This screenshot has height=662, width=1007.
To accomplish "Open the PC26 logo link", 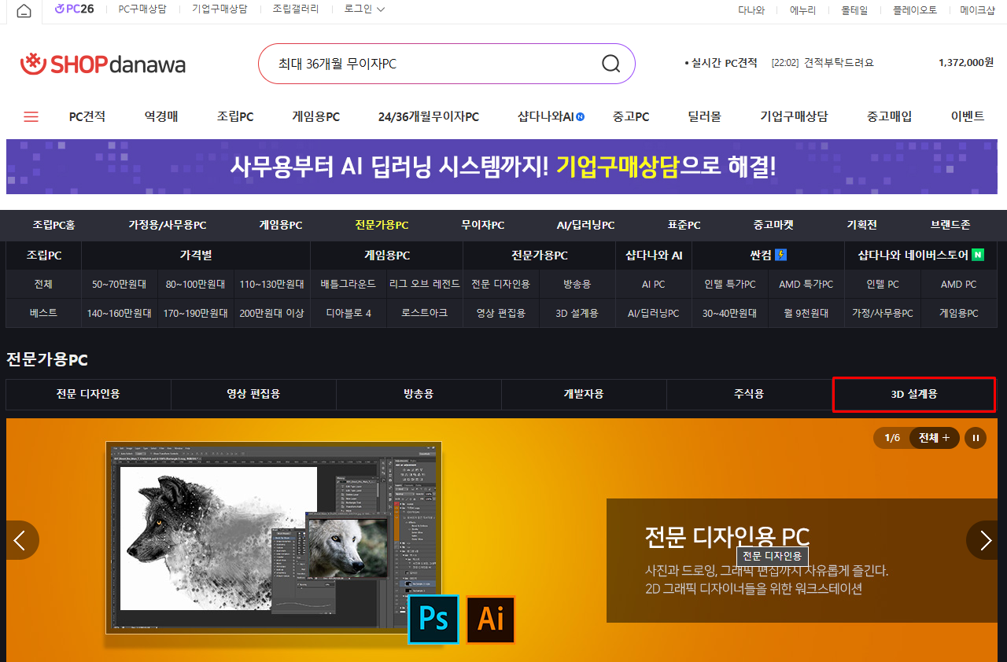I will click(75, 9).
